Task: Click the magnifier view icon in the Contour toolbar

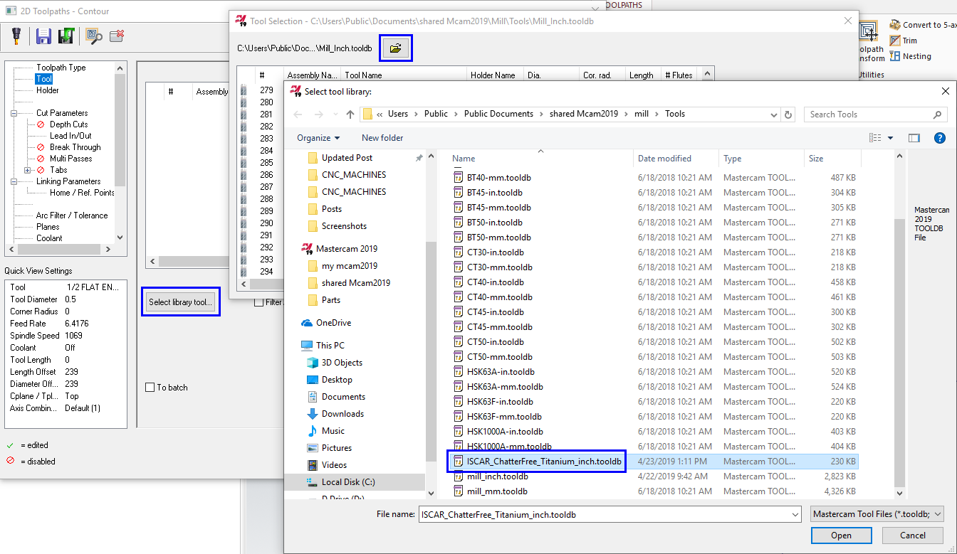Action: (x=93, y=36)
